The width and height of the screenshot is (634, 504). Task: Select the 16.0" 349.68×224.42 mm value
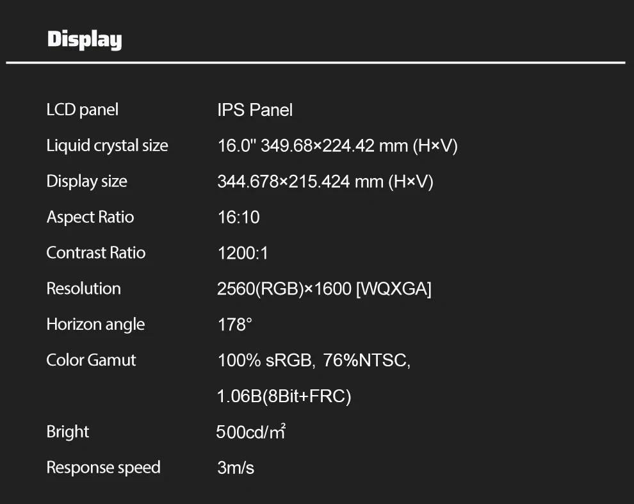click(337, 146)
